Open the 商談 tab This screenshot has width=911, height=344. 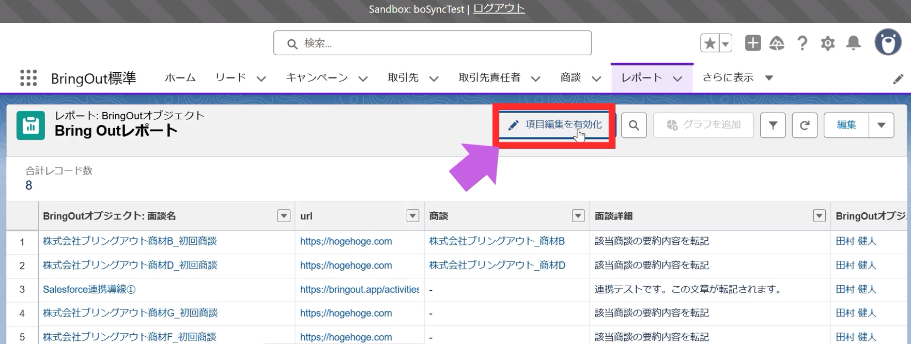(570, 77)
